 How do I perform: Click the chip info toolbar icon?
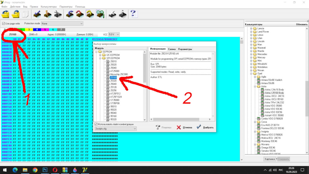[123, 14]
